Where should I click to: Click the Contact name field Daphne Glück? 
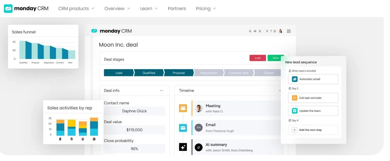(134, 111)
